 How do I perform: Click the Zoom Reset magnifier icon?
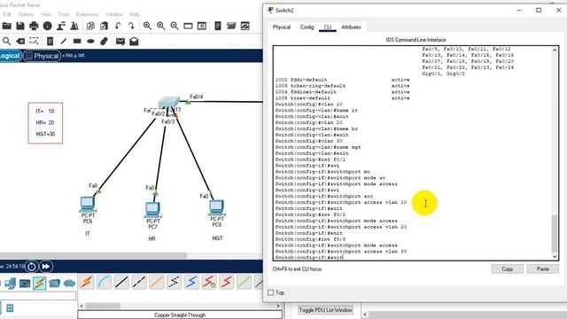(x=161, y=26)
